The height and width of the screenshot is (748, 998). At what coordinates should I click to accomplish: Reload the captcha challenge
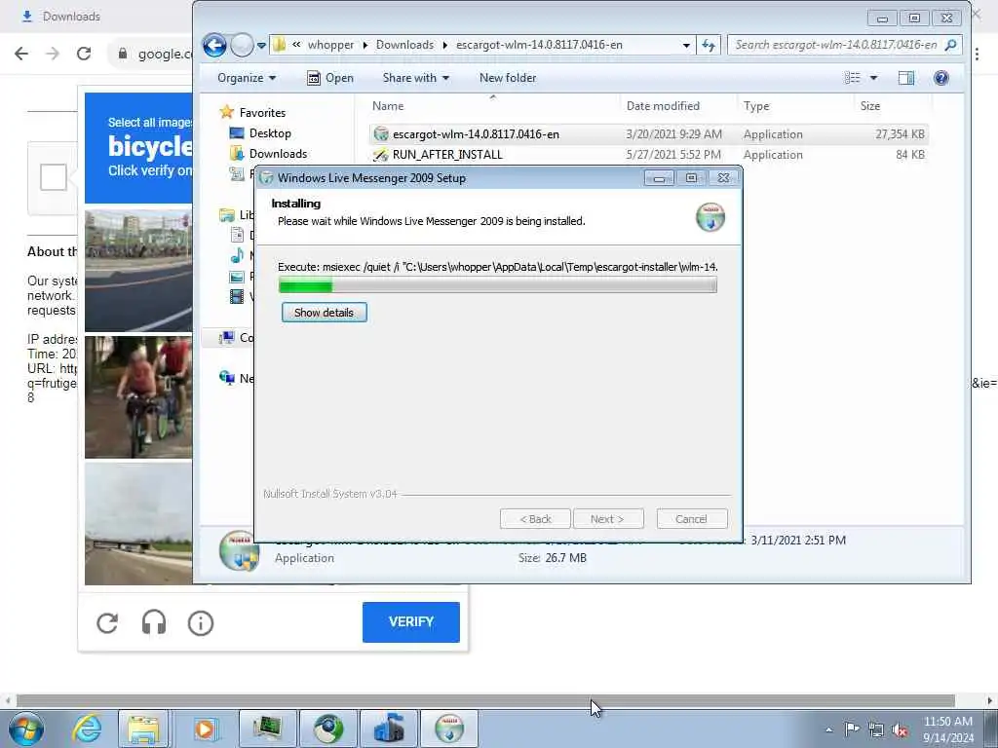(107, 622)
